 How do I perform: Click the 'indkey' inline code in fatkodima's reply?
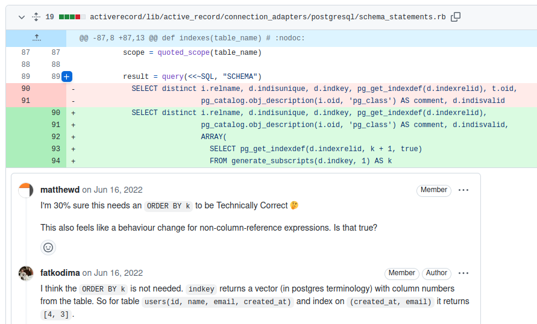pyautogui.click(x=201, y=290)
